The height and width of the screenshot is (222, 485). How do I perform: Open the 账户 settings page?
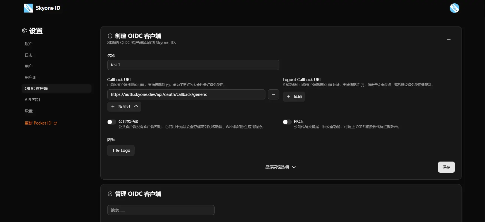(28, 44)
